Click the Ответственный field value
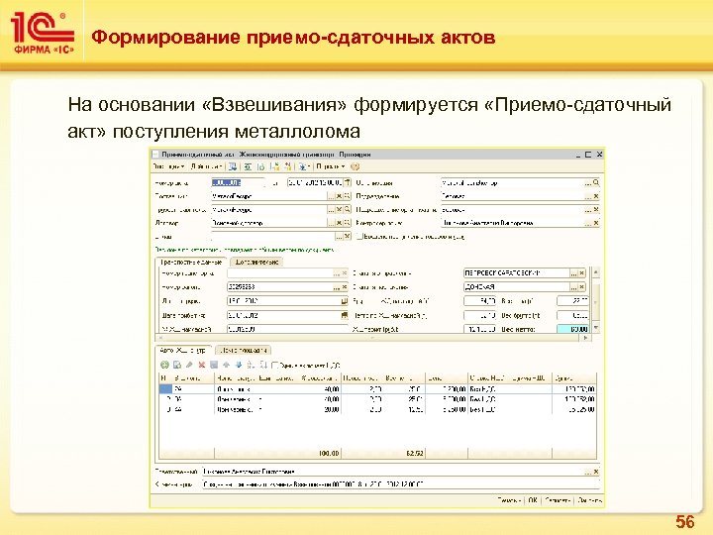This screenshot has height=535, width=713. (x=393, y=472)
